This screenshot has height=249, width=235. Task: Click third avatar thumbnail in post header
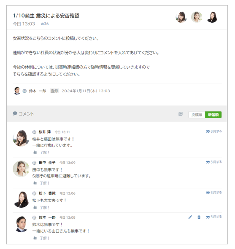coord(212,17)
